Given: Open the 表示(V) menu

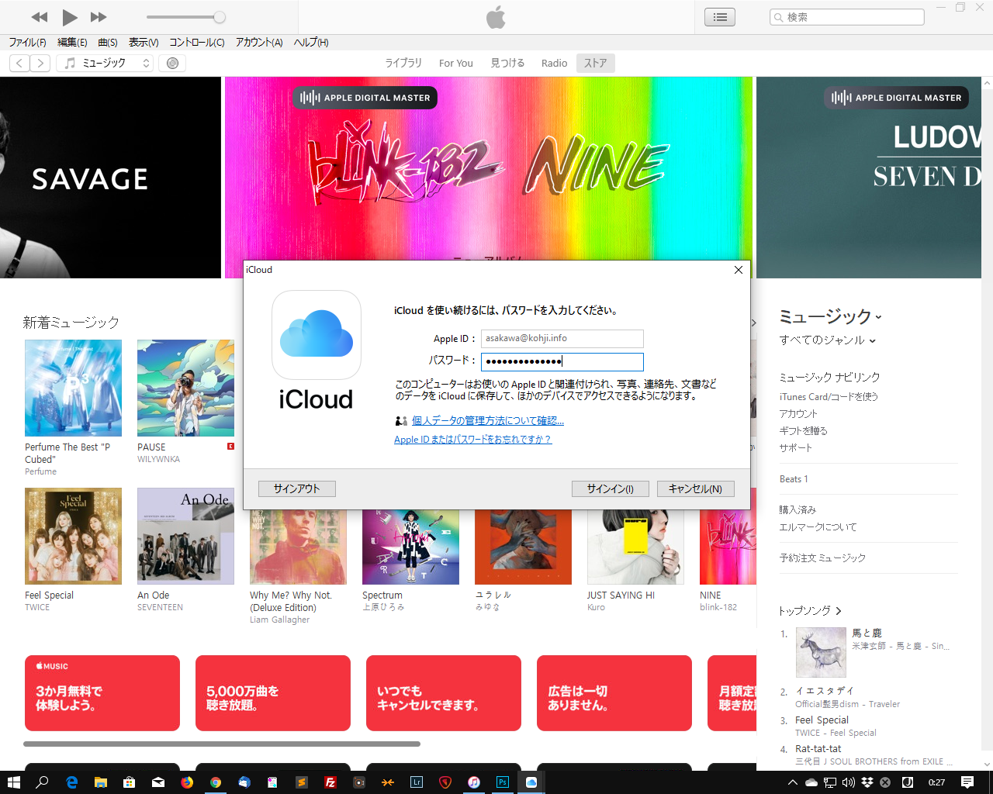Looking at the screenshot, I should (x=144, y=43).
